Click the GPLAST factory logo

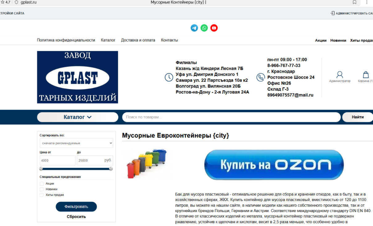(77, 77)
